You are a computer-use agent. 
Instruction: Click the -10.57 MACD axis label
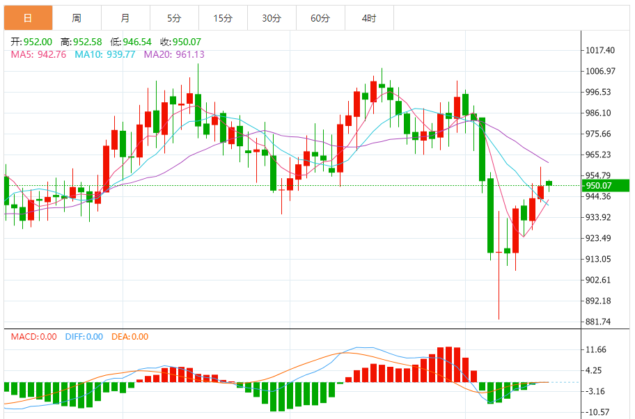pyautogui.click(x=597, y=413)
